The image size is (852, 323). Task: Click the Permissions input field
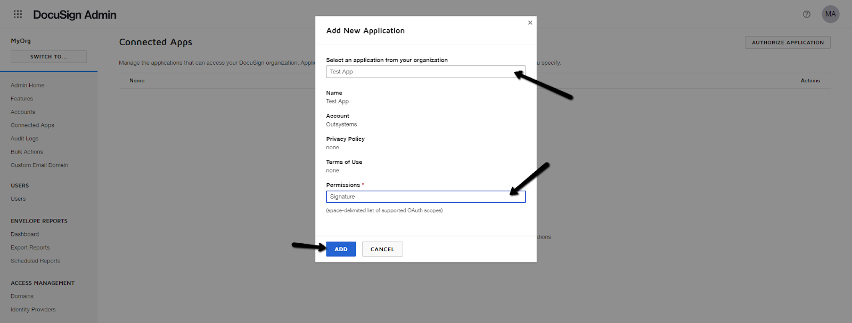pyautogui.click(x=425, y=197)
